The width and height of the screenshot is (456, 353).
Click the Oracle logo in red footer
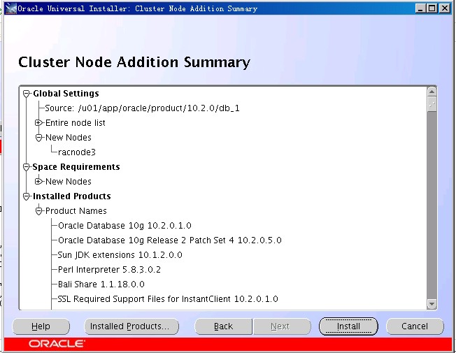tap(57, 344)
